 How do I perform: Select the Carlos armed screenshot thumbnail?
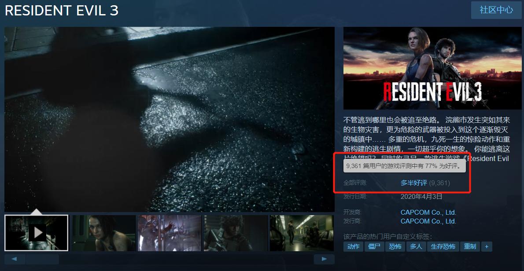[236, 233]
